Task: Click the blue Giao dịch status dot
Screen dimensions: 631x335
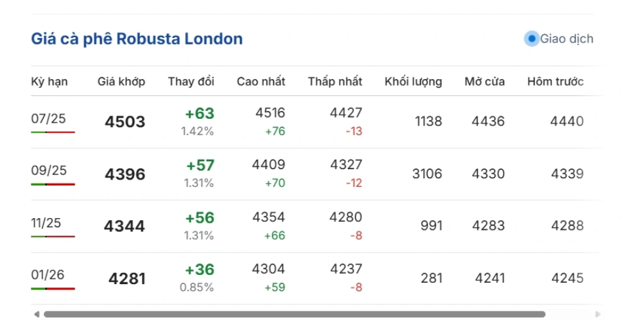Action: tap(531, 39)
